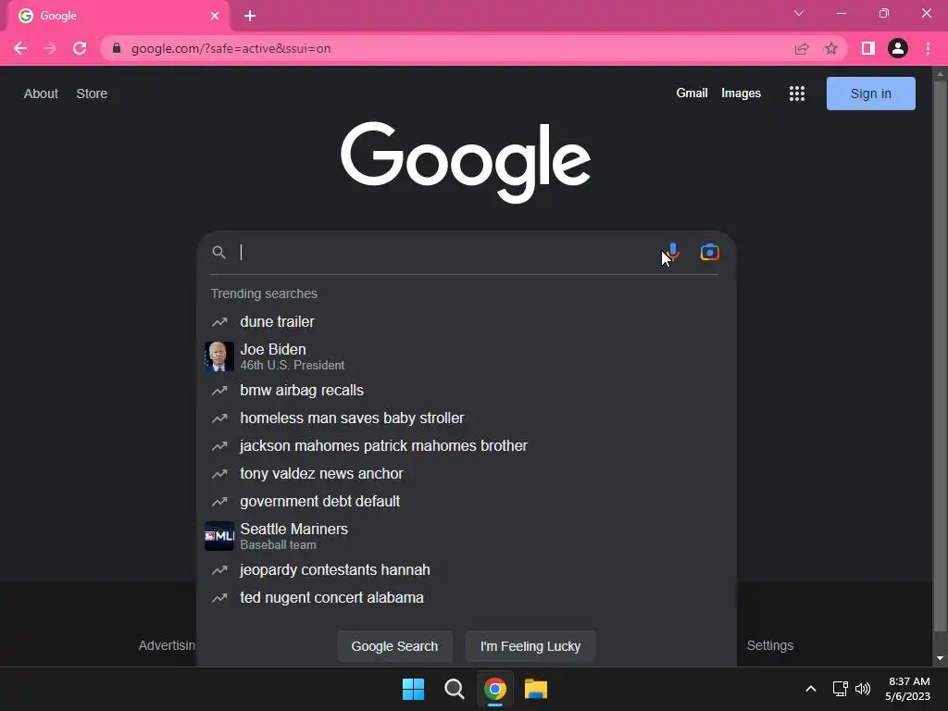Open the clock showing 8:37 AM

click(908, 689)
